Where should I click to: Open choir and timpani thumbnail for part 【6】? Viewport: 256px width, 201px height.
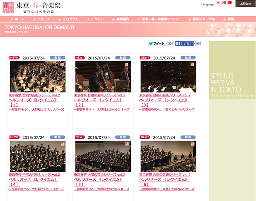click(x=168, y=156)
